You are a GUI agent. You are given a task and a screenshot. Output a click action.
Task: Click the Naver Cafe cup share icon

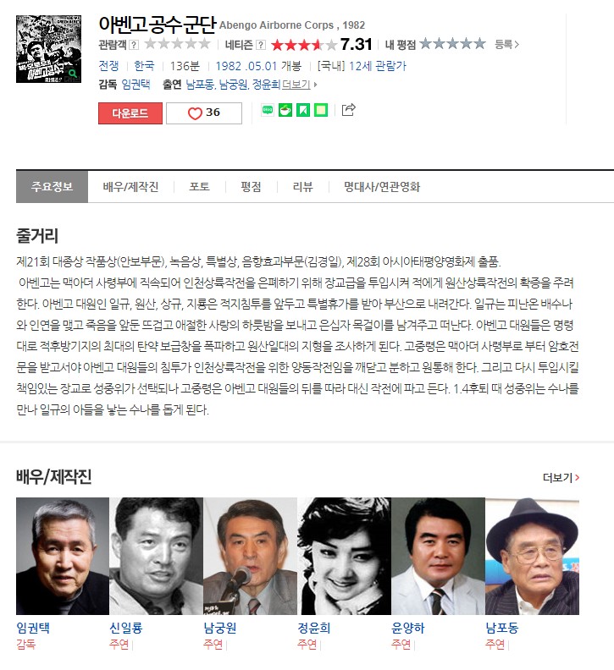285,110
